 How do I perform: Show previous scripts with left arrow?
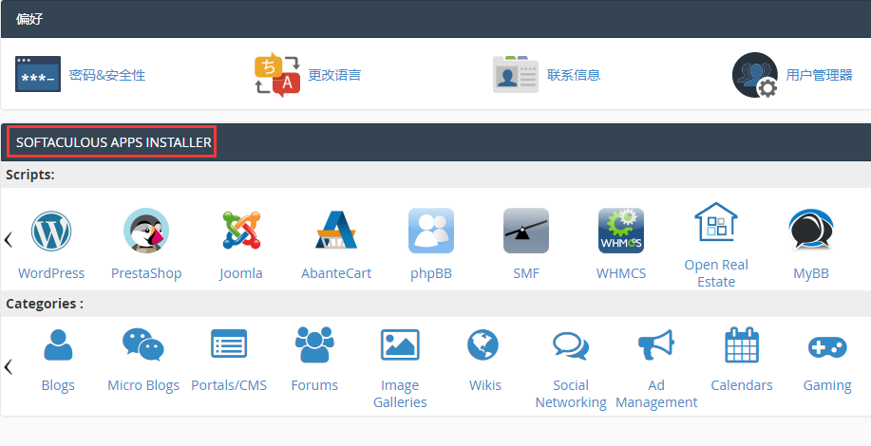click(x=9, y=240)
